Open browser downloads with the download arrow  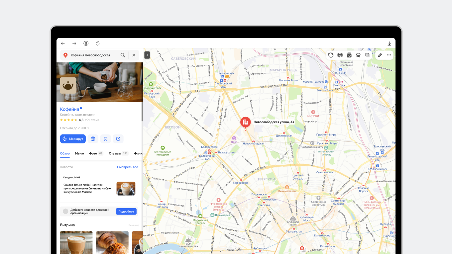[x=389, y=43]
